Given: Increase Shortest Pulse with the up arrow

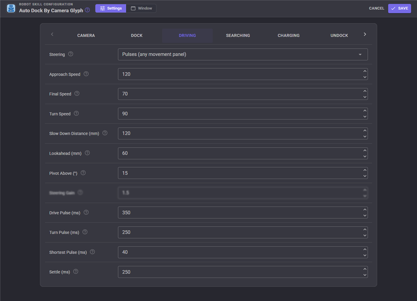Looking at the screenshot, I should [x=365, y=249].
